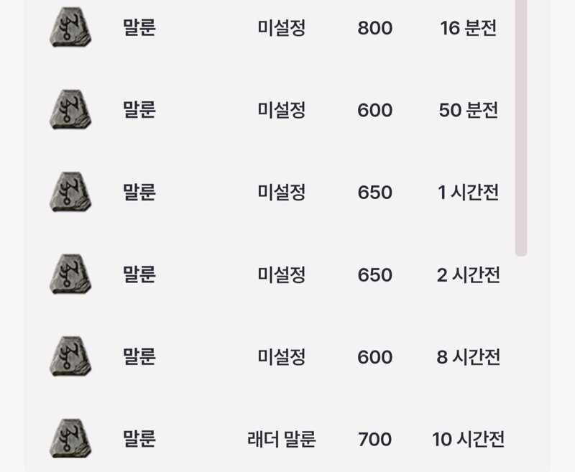Click the 말룬 name in the 8 시간전 row
This screenshot has height=472, width=575.
pos(139,356)
